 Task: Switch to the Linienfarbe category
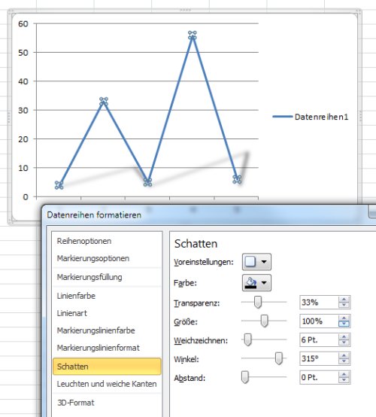(76, 296)
